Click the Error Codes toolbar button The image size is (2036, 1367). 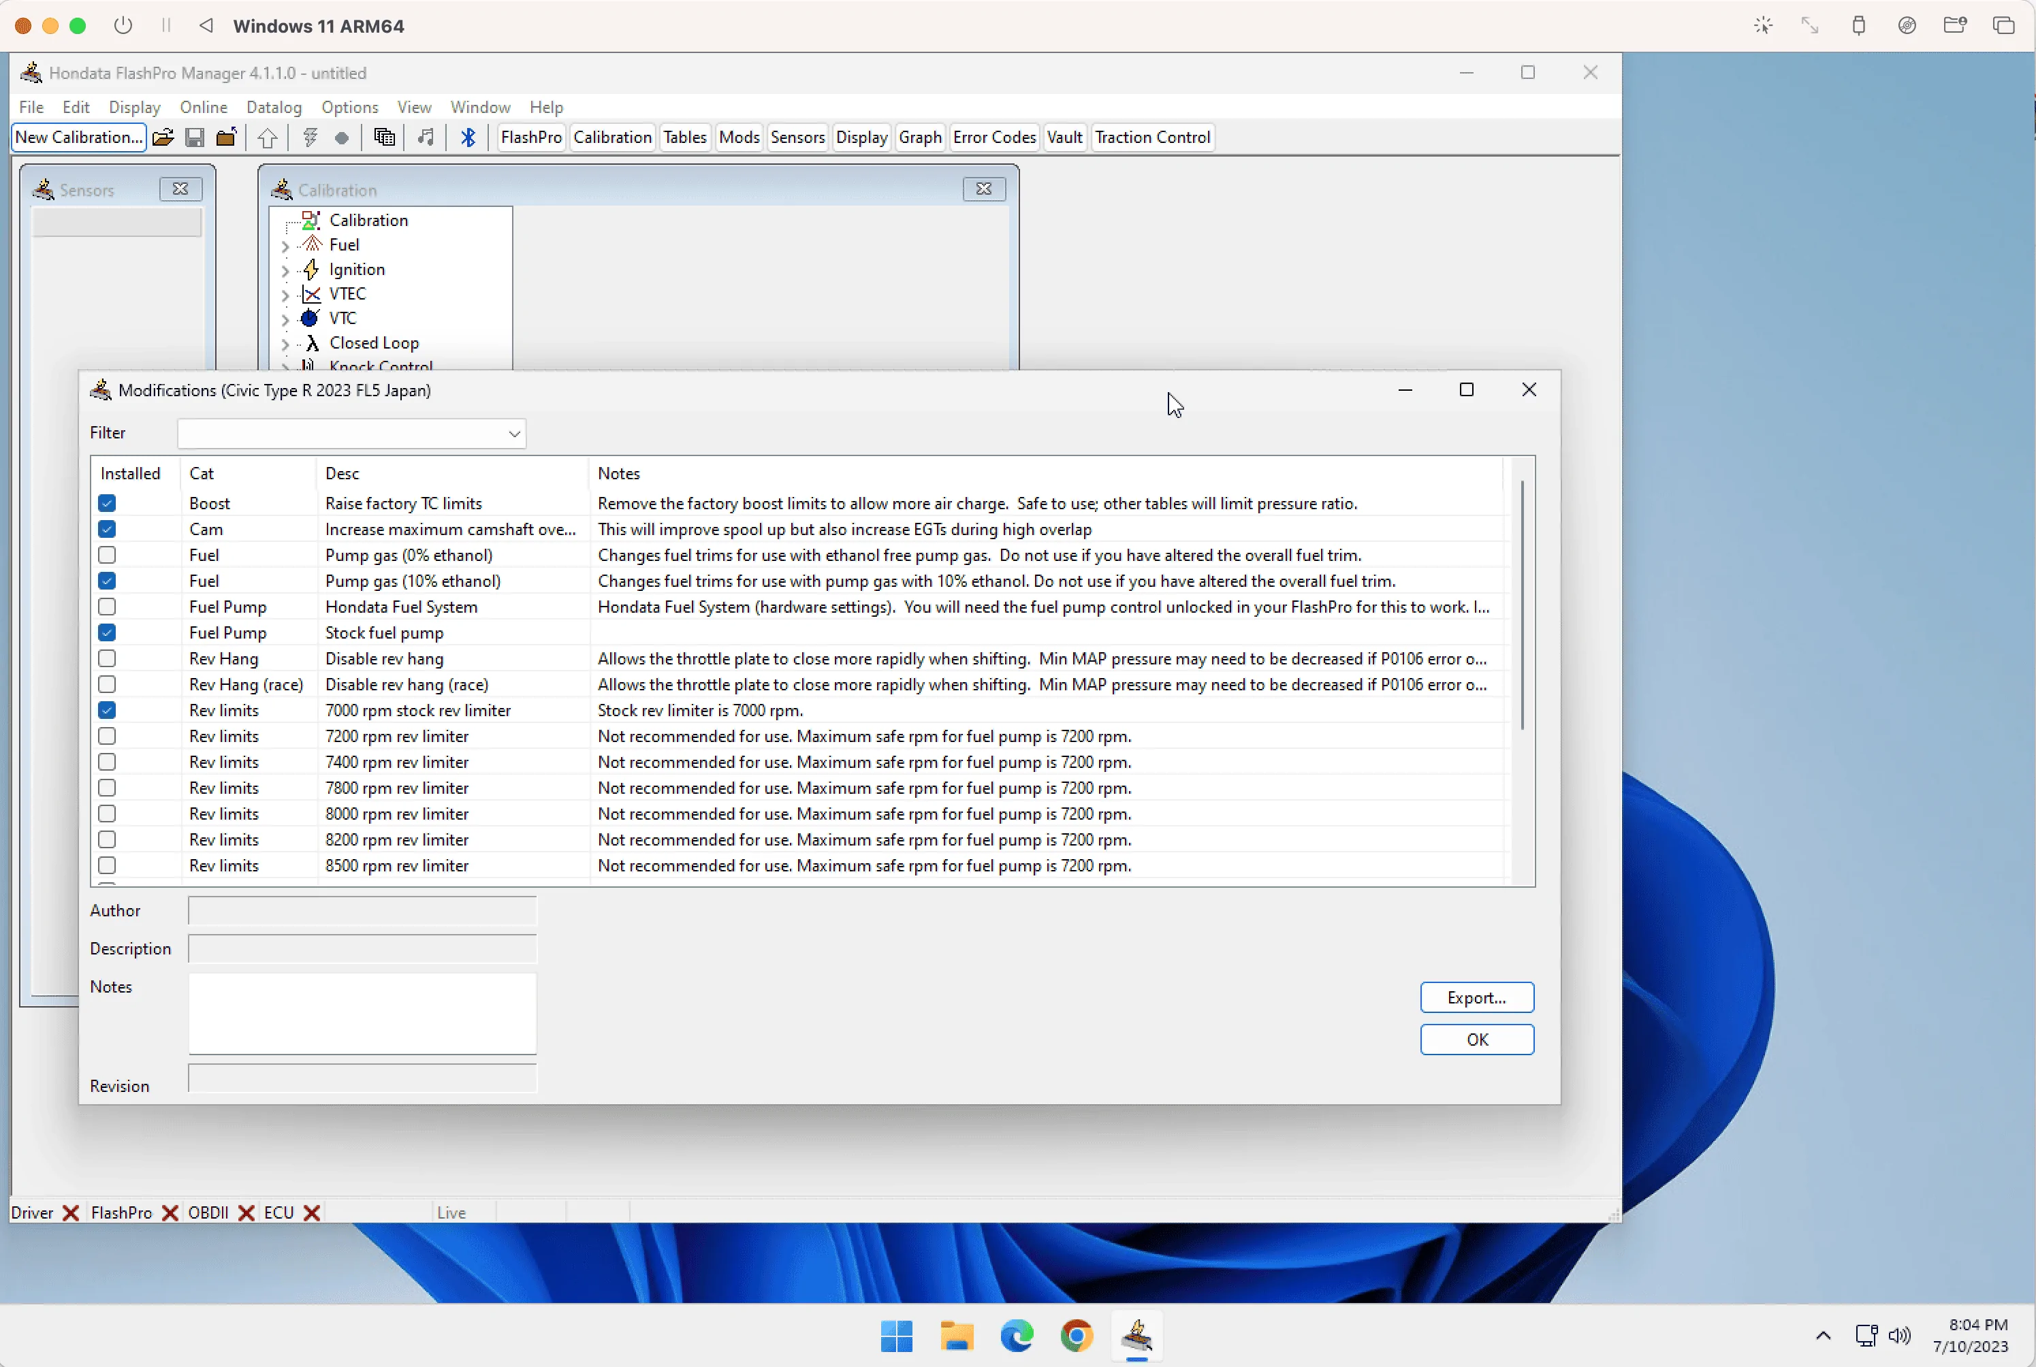tap(994, 138)
